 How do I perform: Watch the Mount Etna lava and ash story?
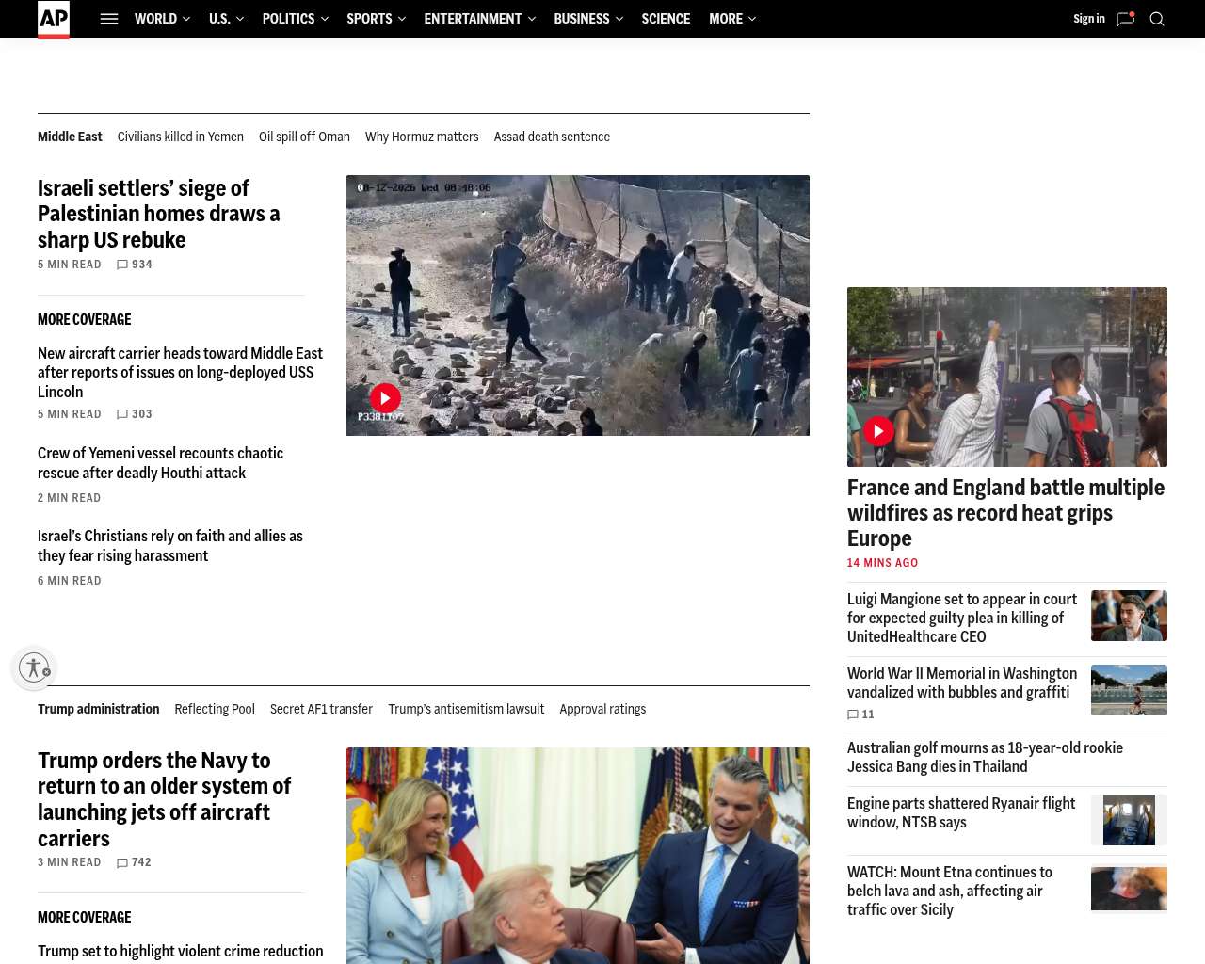tap(950, 891)
